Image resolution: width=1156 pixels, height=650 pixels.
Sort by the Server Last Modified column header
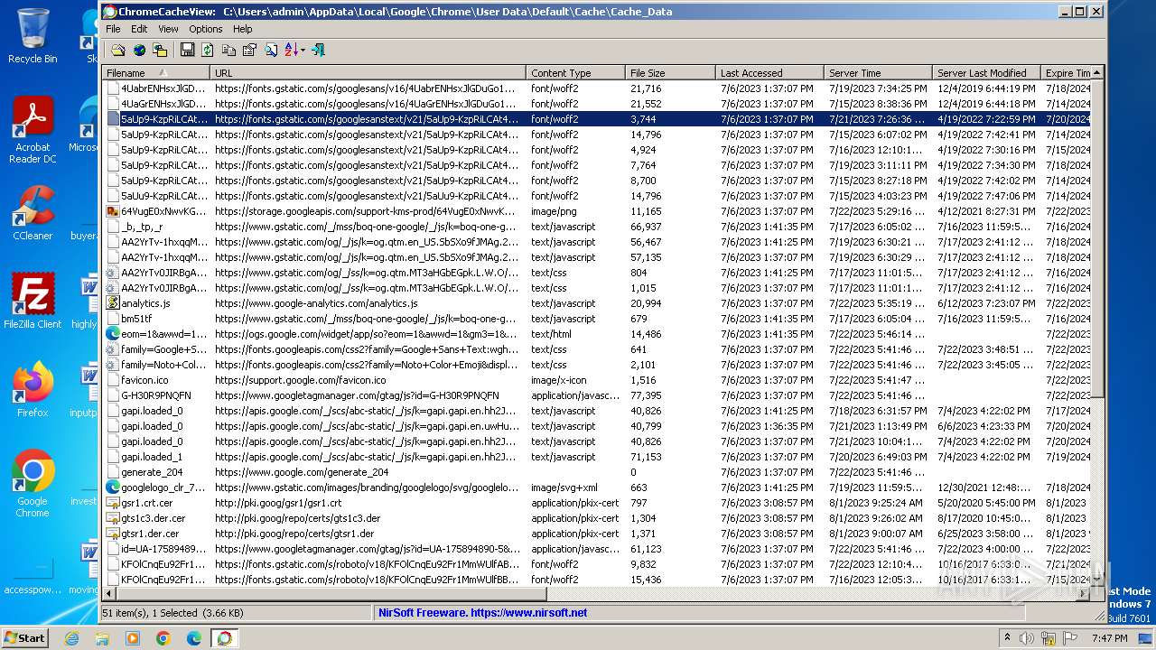[987, 73]
